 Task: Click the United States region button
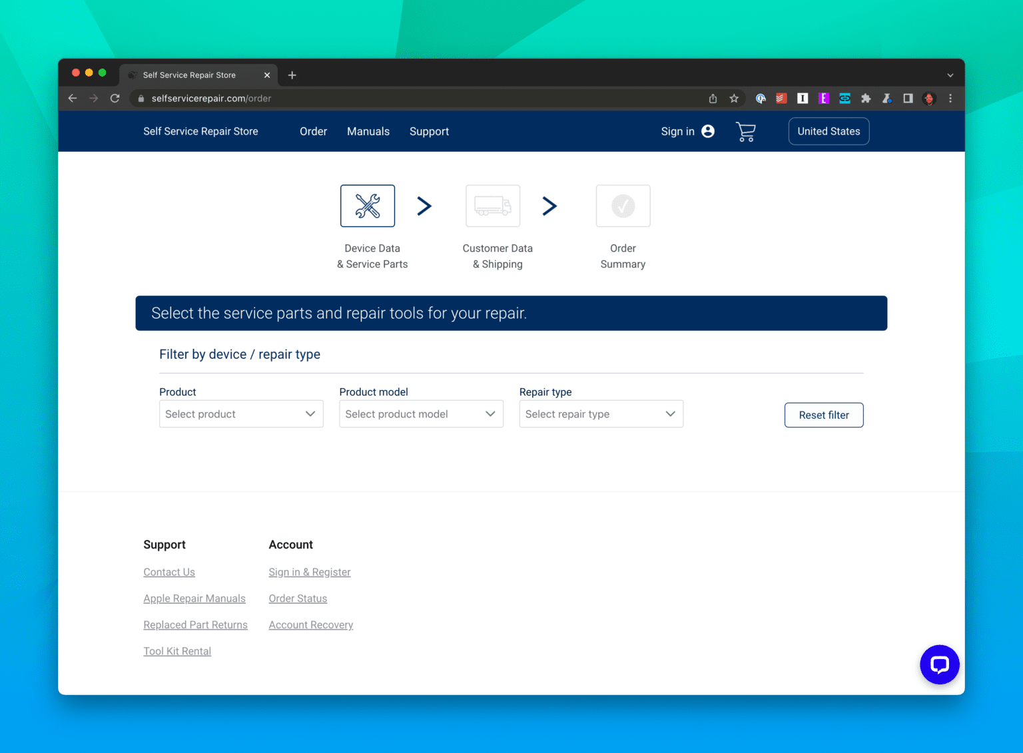(829, 132)
